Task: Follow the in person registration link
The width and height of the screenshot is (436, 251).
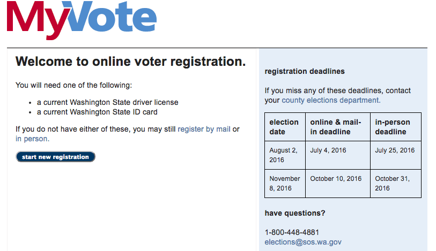Action: [32, 139]
